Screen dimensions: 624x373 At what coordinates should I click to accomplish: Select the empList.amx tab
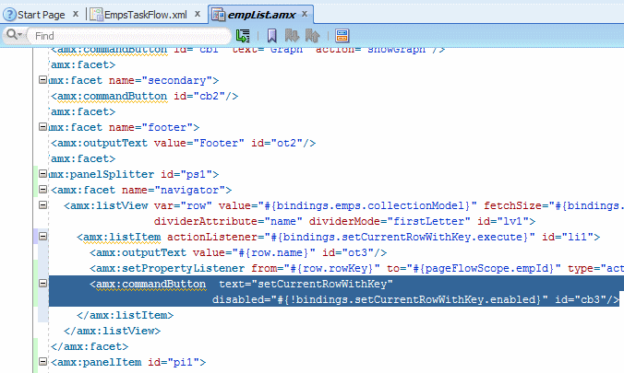[261, 15]
